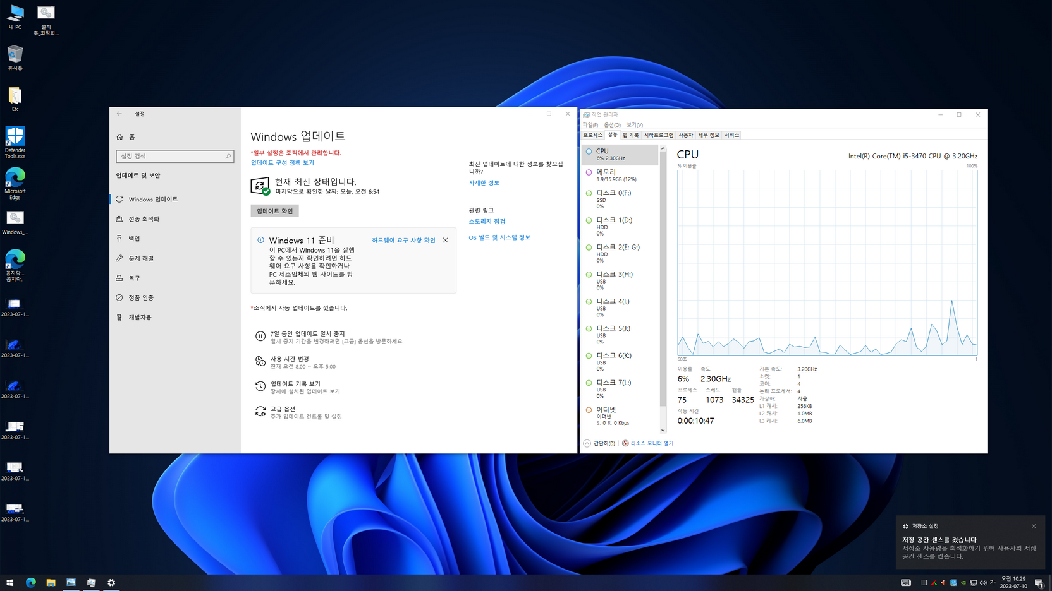
Task: Close the 저장소 설정 notification toast
Action: point(1034,526)
